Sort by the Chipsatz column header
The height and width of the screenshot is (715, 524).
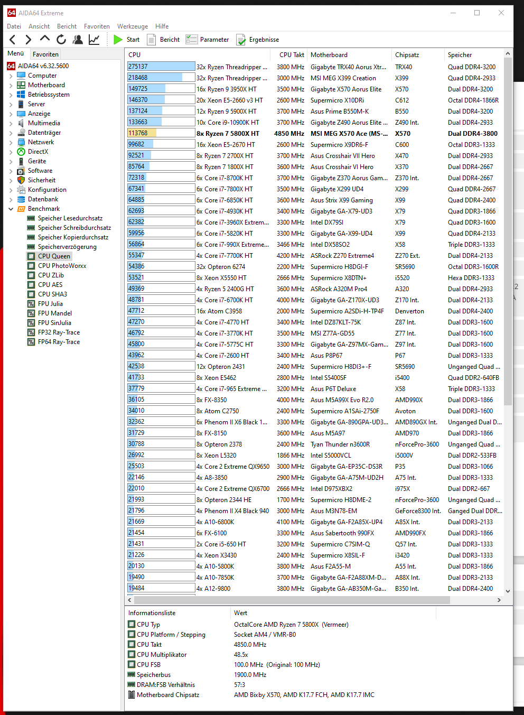418,55
